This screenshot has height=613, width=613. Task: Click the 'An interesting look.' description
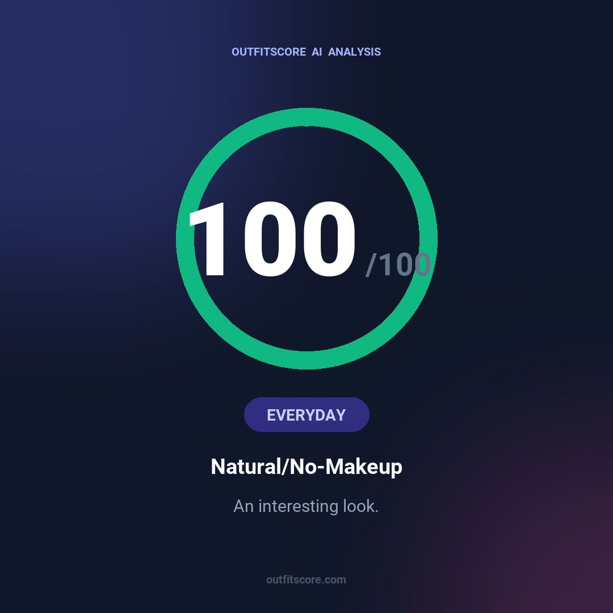[306, 506]
